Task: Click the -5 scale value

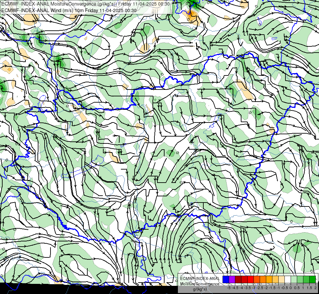Action: [x=229, y=288]
